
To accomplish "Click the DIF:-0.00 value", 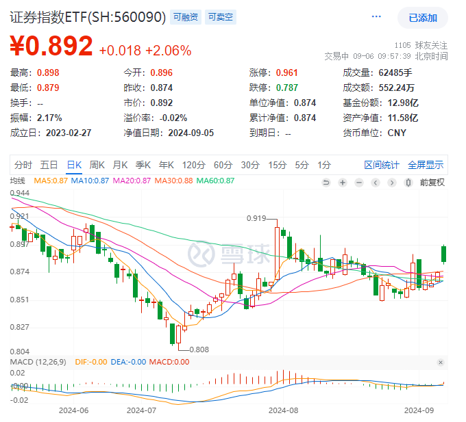I will [91, 362].
